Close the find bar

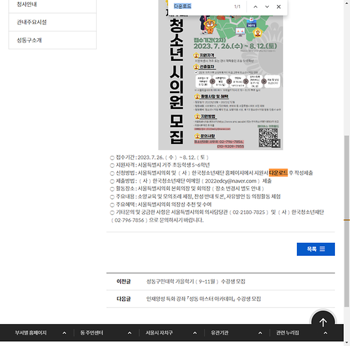coord(279,7)
